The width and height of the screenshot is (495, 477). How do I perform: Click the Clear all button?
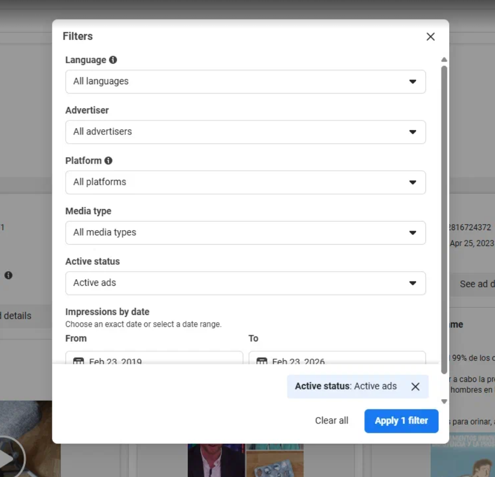point(331,421)
